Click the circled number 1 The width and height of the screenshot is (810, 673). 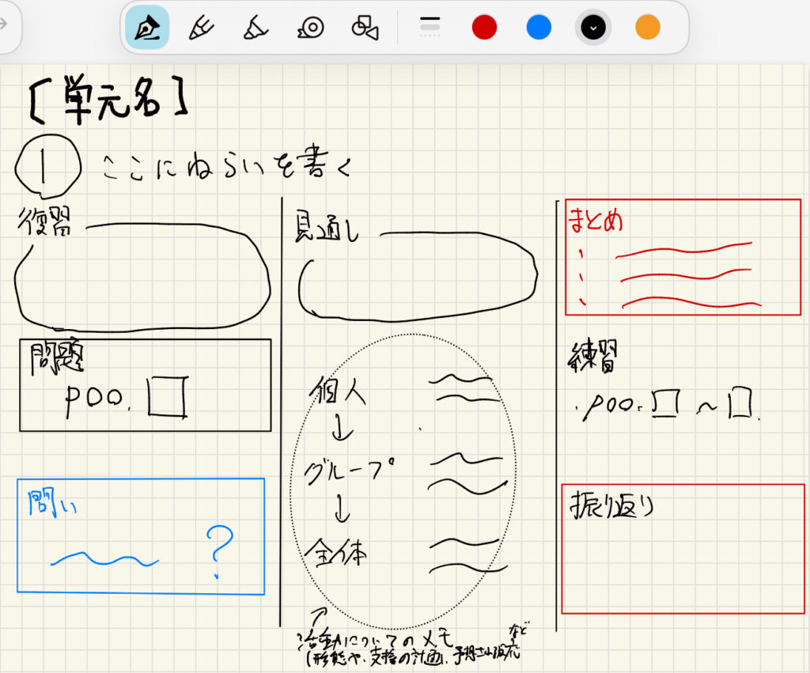pyautogui.click(x=47, y=164)
